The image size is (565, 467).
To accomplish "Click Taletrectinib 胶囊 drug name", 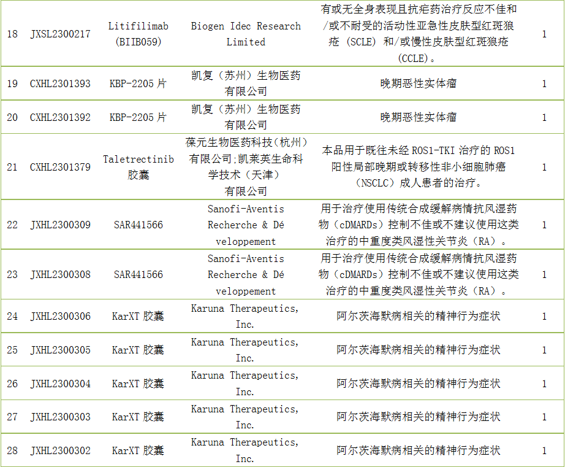I will tap(138, 167).
